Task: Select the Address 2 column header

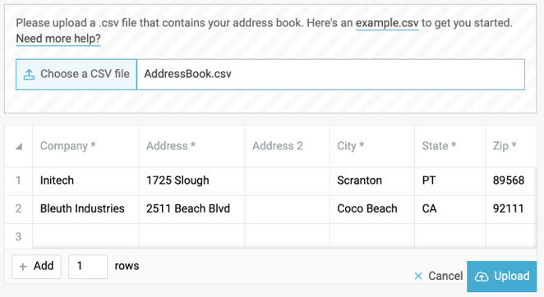Action: click(288, 146)
